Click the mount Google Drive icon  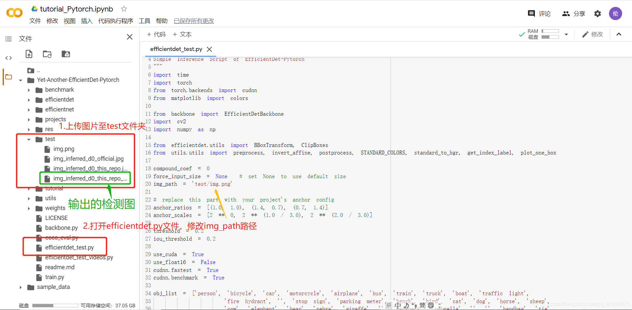[66, 54]
